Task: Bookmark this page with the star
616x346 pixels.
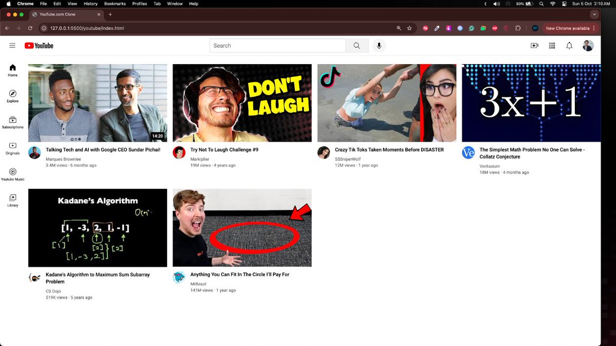Action: click(x=409, y=28)
